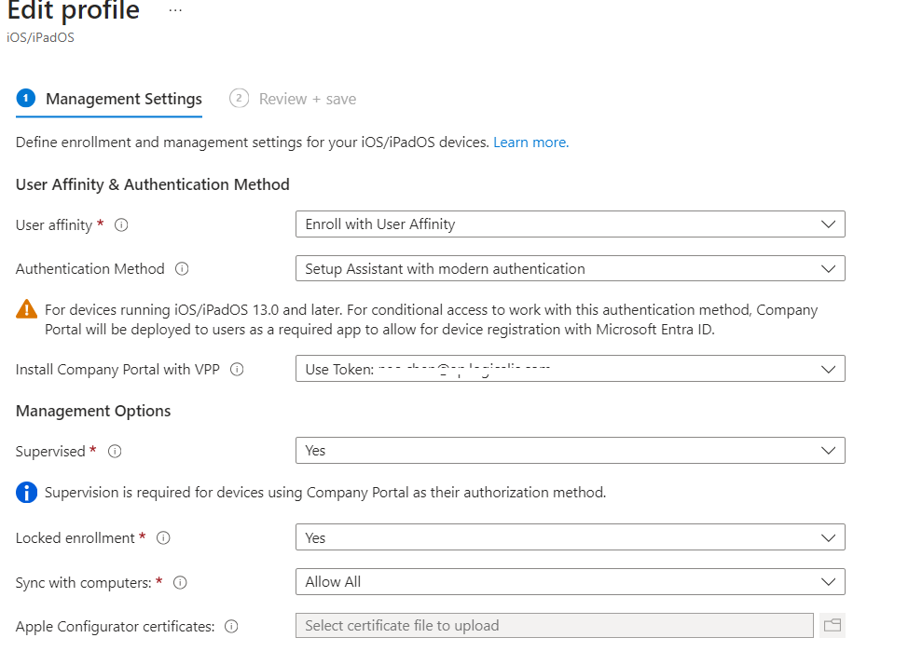Click the Supervised info icon

(x=115, y=452)
